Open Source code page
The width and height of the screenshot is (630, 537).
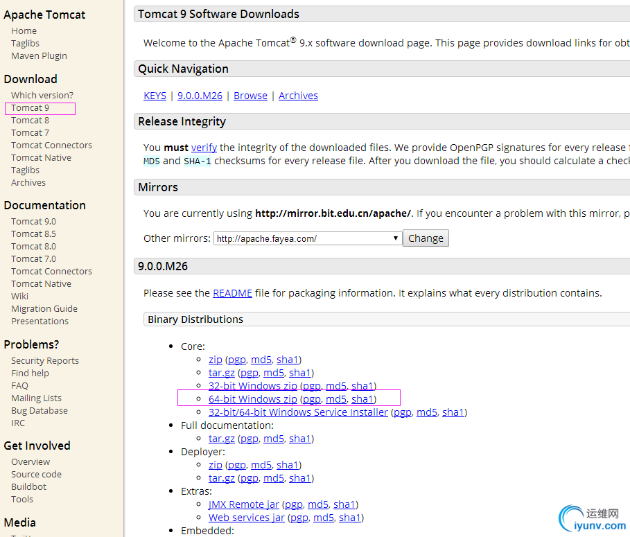point(36,475)
